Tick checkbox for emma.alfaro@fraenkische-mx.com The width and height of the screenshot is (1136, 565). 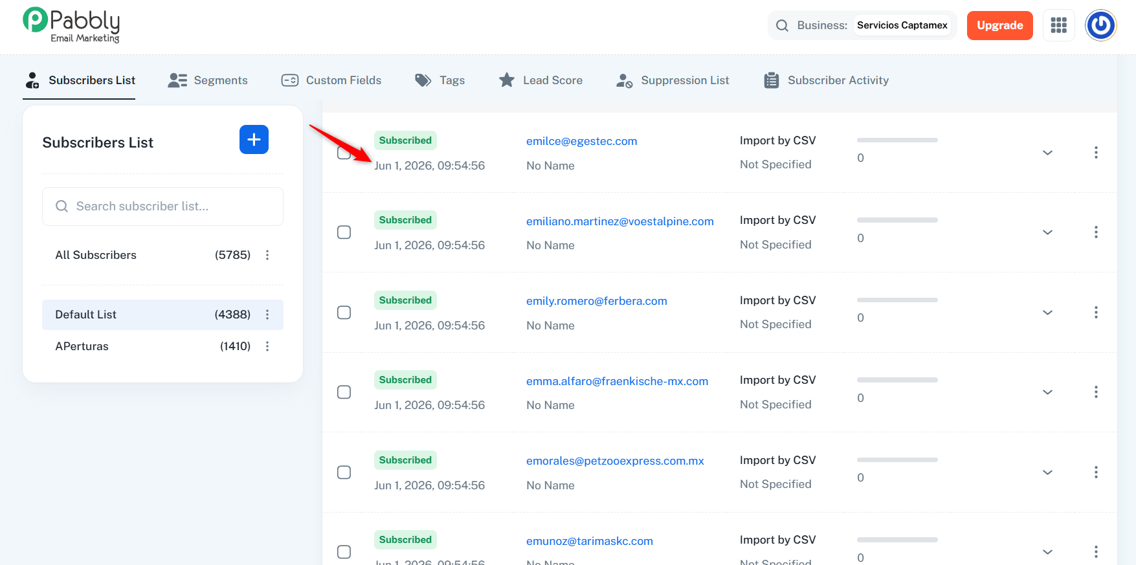pyautogui.click(x=344, y=392)
